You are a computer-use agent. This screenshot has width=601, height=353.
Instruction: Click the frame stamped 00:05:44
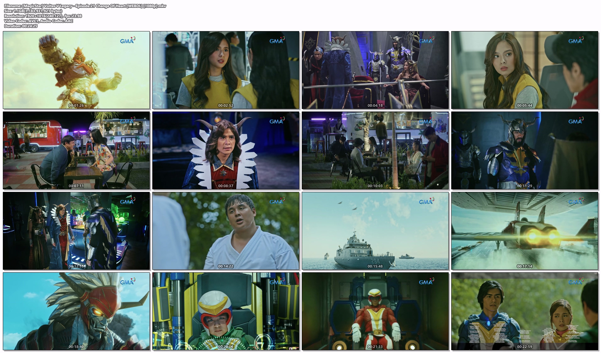coord(525,70)
